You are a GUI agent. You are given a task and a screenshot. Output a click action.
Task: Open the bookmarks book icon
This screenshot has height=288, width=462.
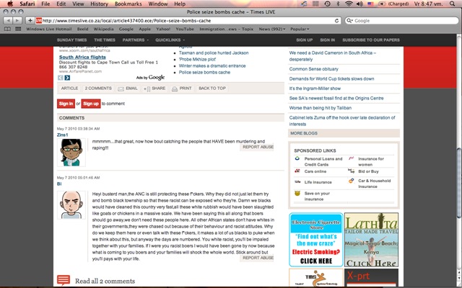pos(8,29)
